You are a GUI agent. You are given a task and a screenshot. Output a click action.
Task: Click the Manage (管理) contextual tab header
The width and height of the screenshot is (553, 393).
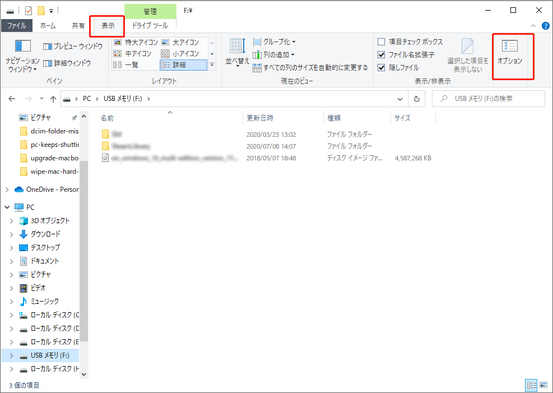(150, 11)
